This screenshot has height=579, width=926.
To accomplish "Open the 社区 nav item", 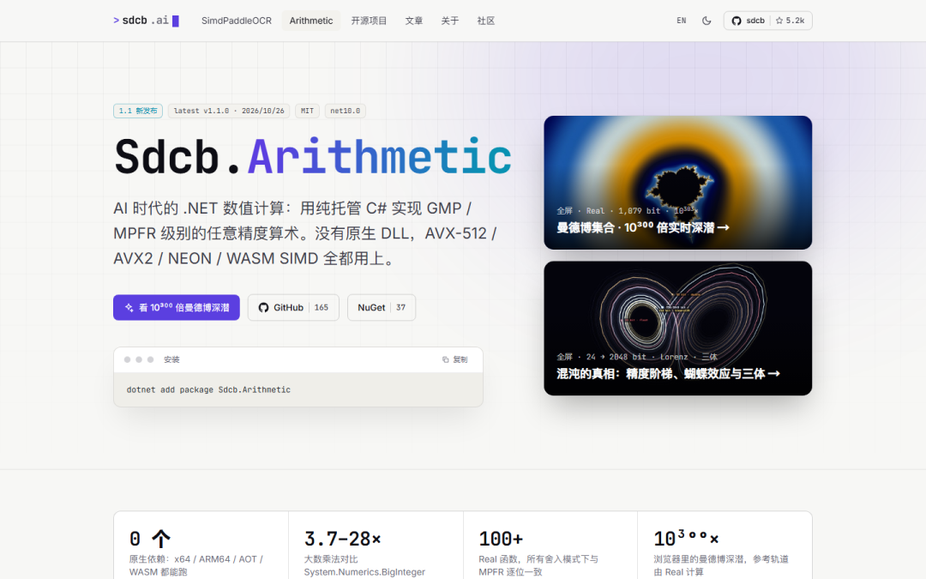I will tap(486, 21).
